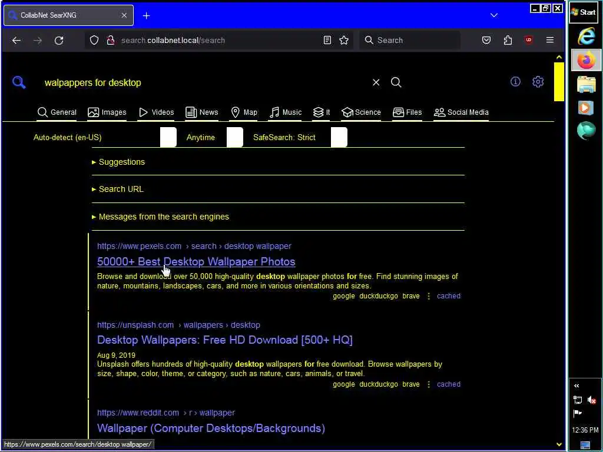Open the extensions puzzle-piece icon

point(508,40)
